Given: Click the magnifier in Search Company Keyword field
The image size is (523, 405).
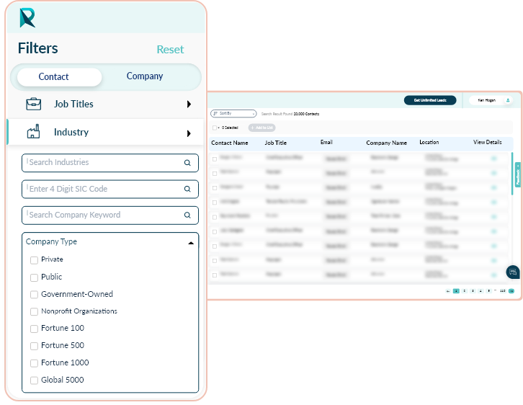Looking at the screenshot, I should (x=187, y=215).
